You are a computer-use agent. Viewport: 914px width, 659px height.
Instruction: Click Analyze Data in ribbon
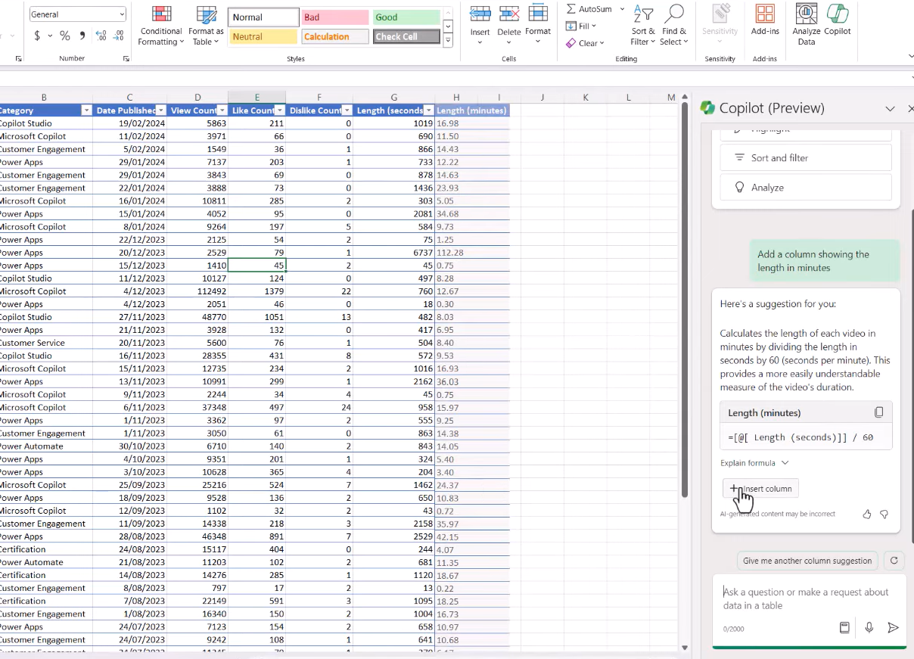point(807,25)
